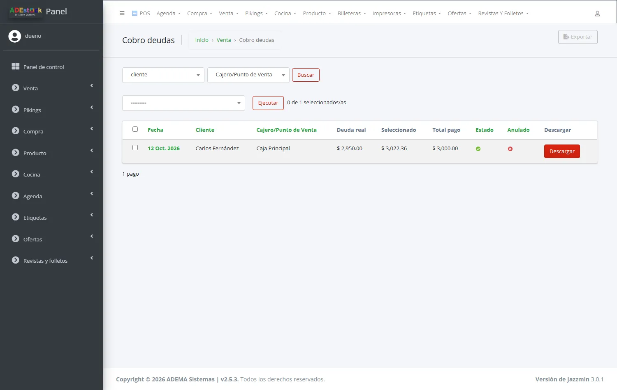
Task: Check the 12 Oct. 2026 row checkbox
Action: (135, 148)
